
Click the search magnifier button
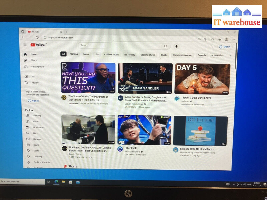[x=166, y=46]
